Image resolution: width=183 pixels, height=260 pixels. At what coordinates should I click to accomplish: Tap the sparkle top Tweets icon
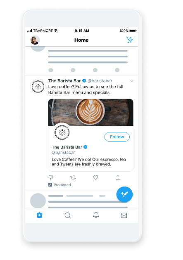[x=130, y=40]
